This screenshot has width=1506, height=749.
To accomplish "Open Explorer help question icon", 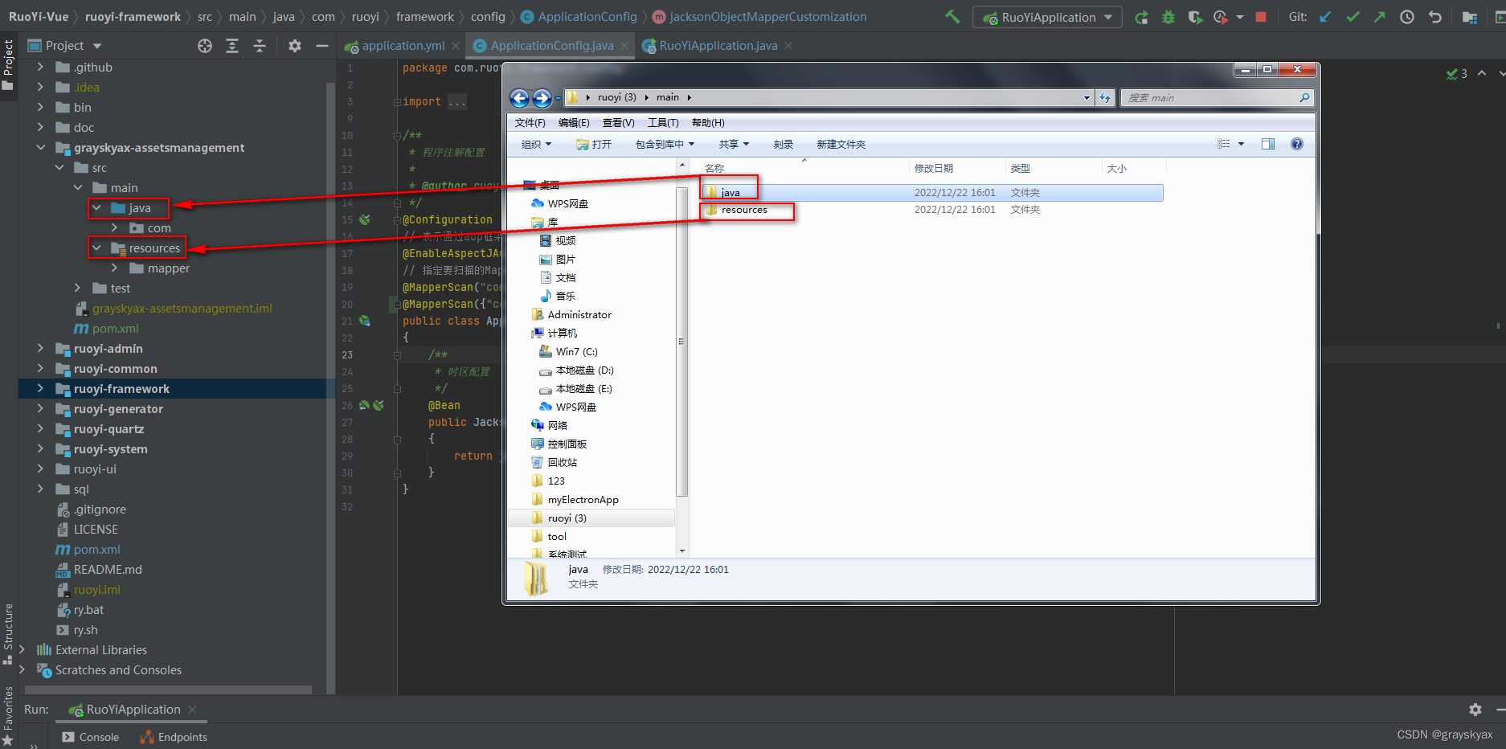I will click(x=1297, y=144).
